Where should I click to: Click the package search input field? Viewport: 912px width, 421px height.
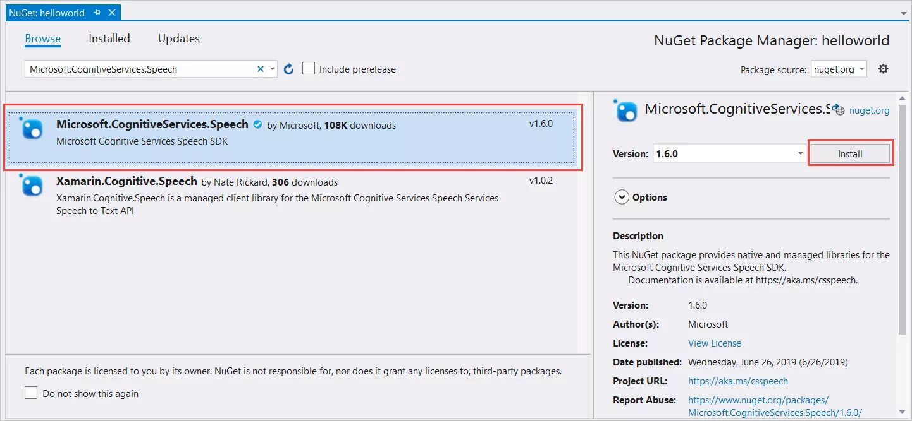(x=139, y=69)
